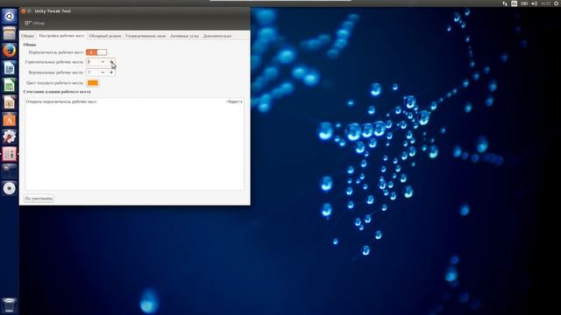Image resolution: width=561 pixels, height=315 pixels.
Task: Open the workspace switcher in the launcher
Action: (x=10, y=171)
